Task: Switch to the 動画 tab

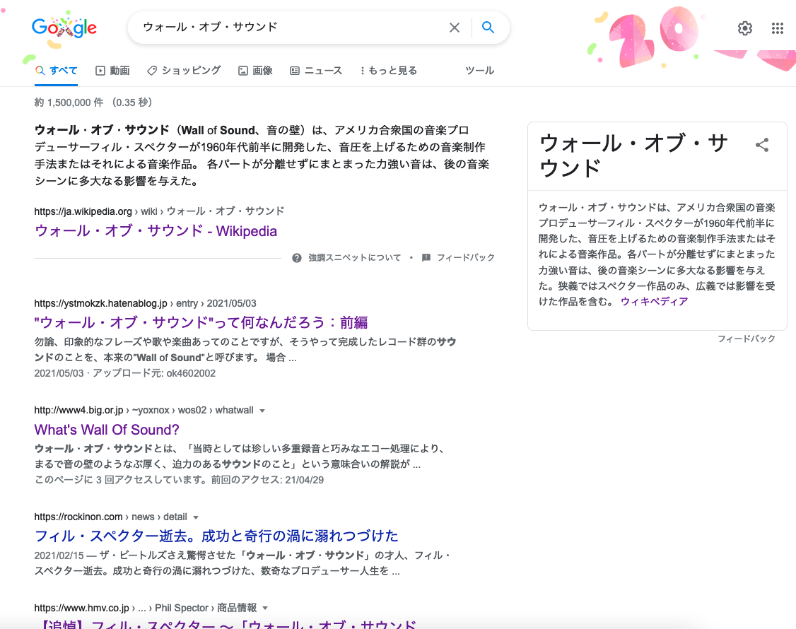Action: point(112,71)
